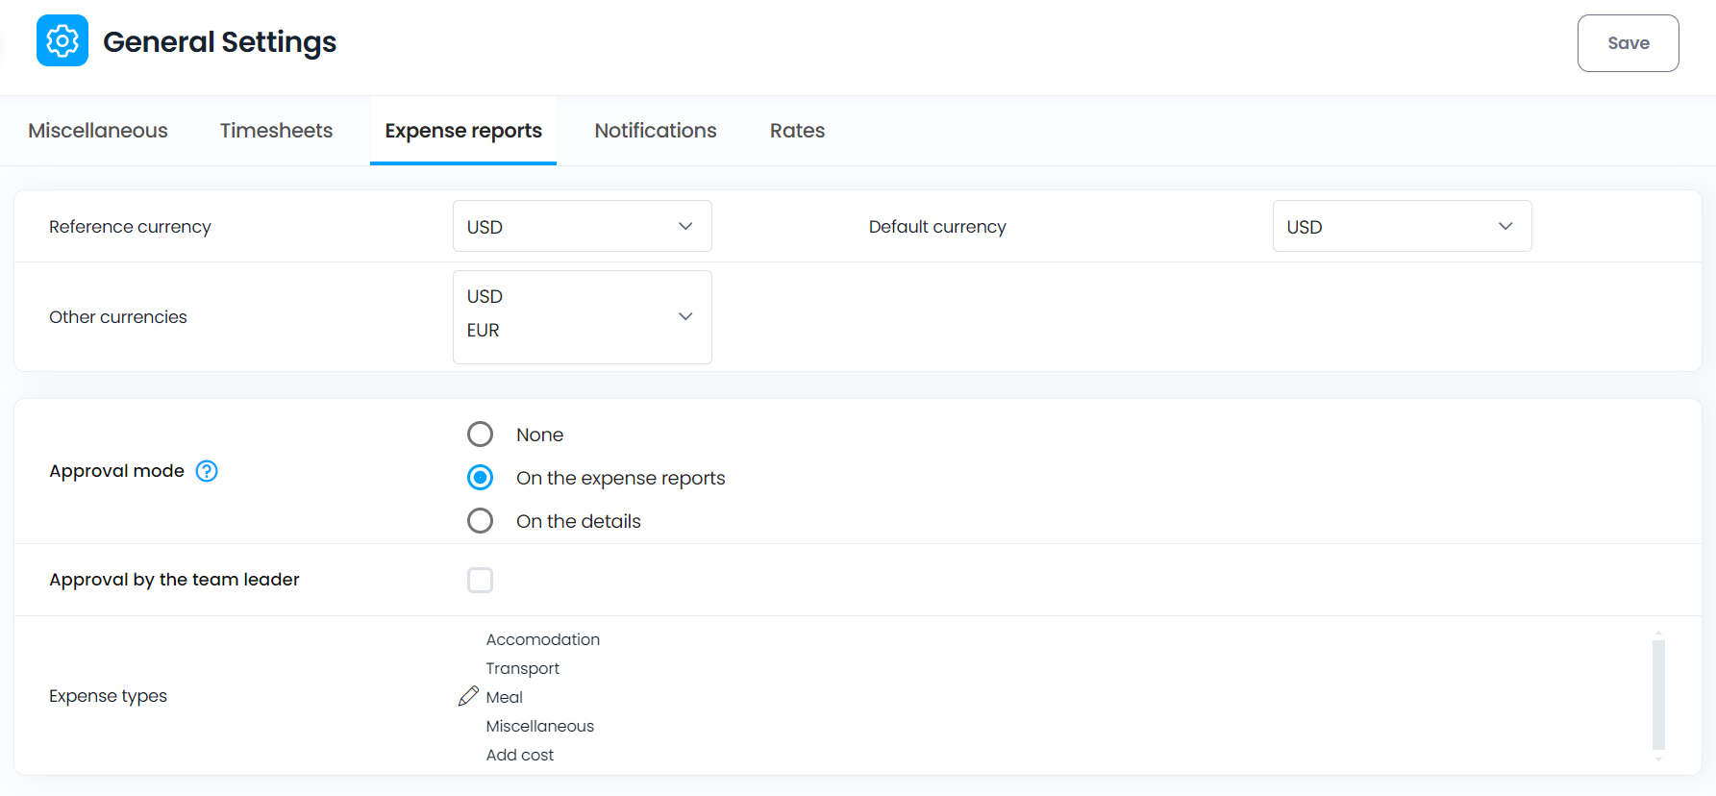1716x796 pixels.
Task: Click the General Settings gear icon
Action: (x=62, y=40)
